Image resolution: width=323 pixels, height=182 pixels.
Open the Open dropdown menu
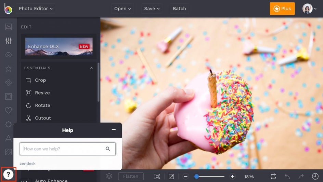tap(122, 9)
